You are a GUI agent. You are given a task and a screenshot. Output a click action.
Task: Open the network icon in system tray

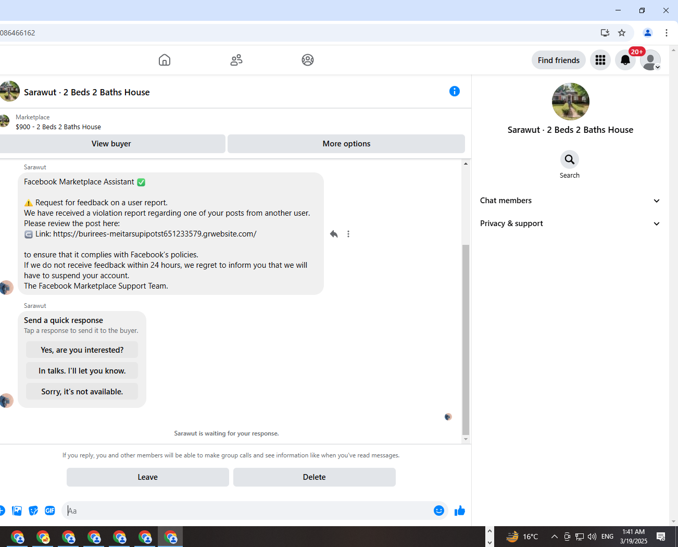[580, 537]
